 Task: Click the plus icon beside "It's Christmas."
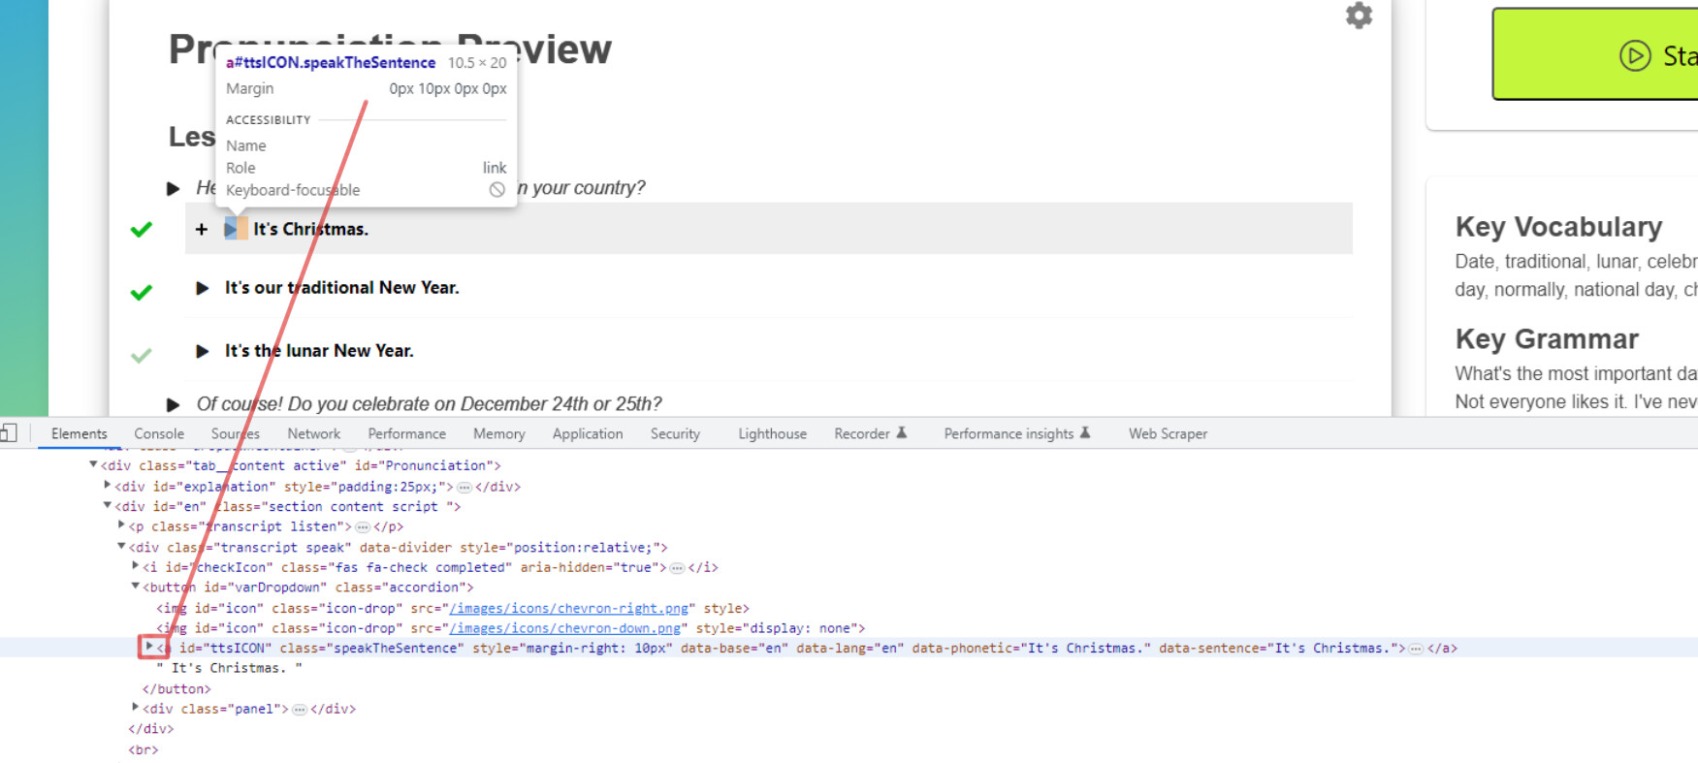coord(201,230)
